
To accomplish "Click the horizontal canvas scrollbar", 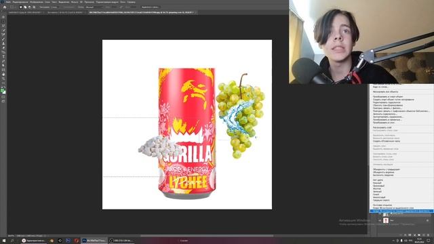I will pos(207,236).
